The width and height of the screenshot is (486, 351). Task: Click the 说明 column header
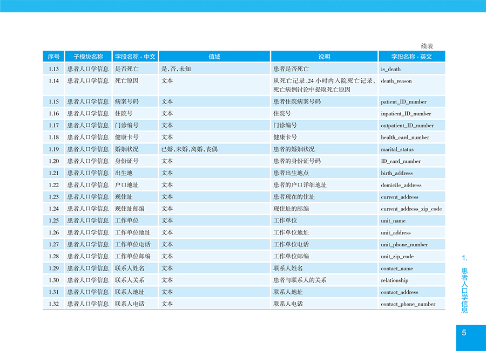tap(324, 57)
